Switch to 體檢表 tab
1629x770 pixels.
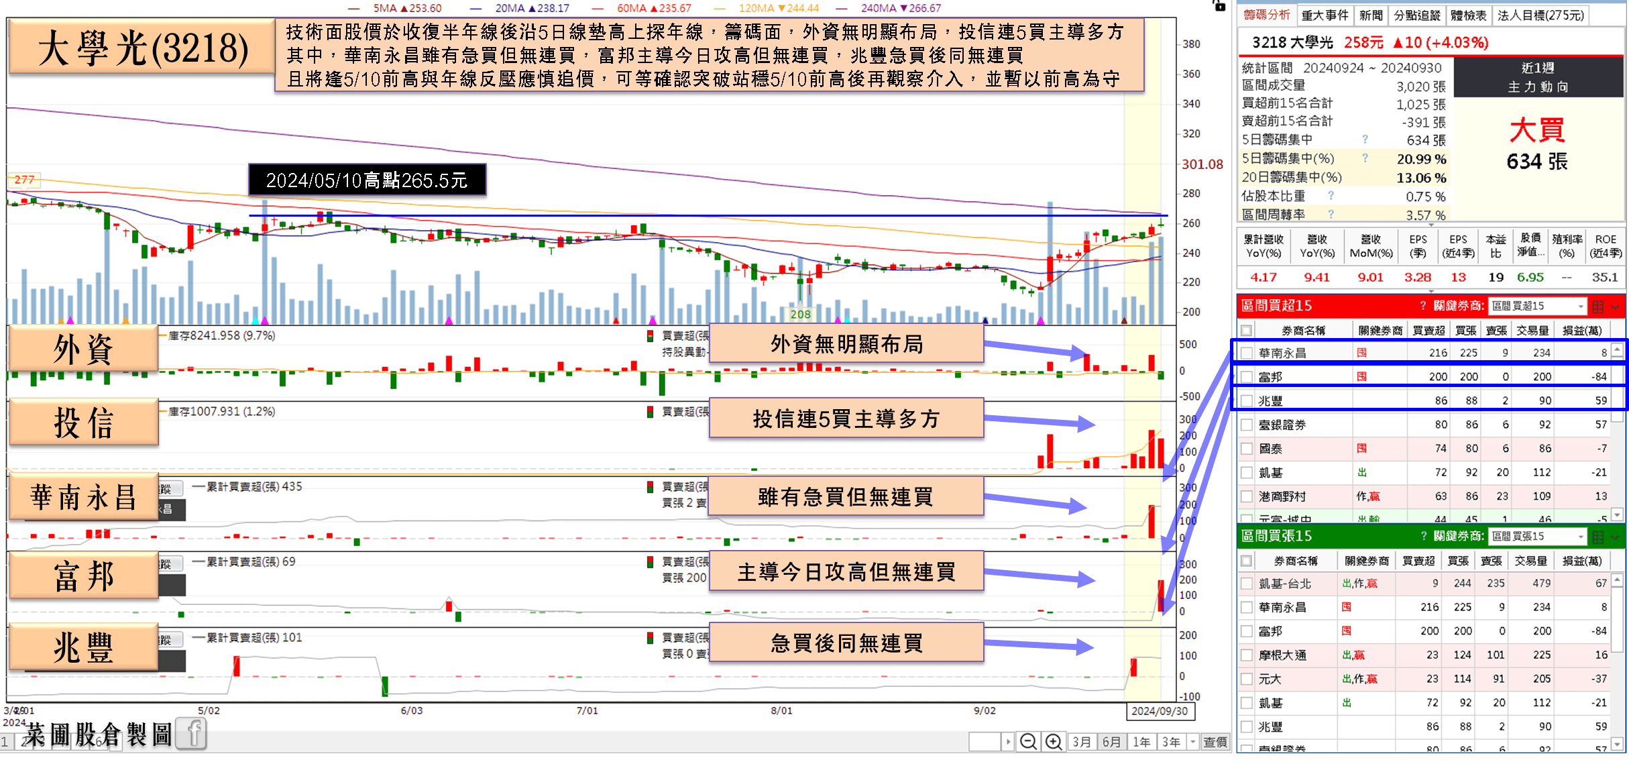point(1468,15)
